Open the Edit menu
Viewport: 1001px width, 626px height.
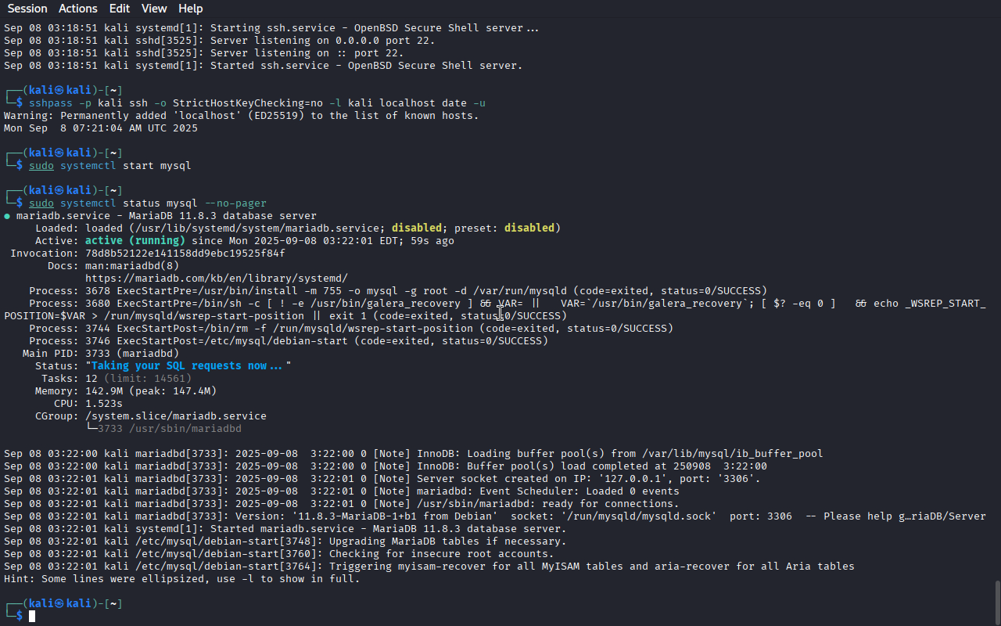[120, 9]
